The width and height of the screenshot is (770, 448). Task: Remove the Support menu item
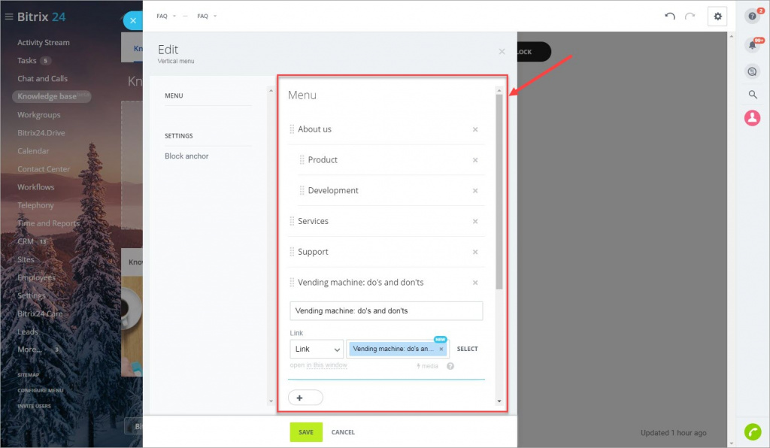tap(475, 252)
